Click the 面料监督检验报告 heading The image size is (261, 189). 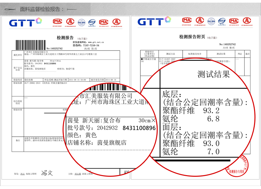[42, 9]
